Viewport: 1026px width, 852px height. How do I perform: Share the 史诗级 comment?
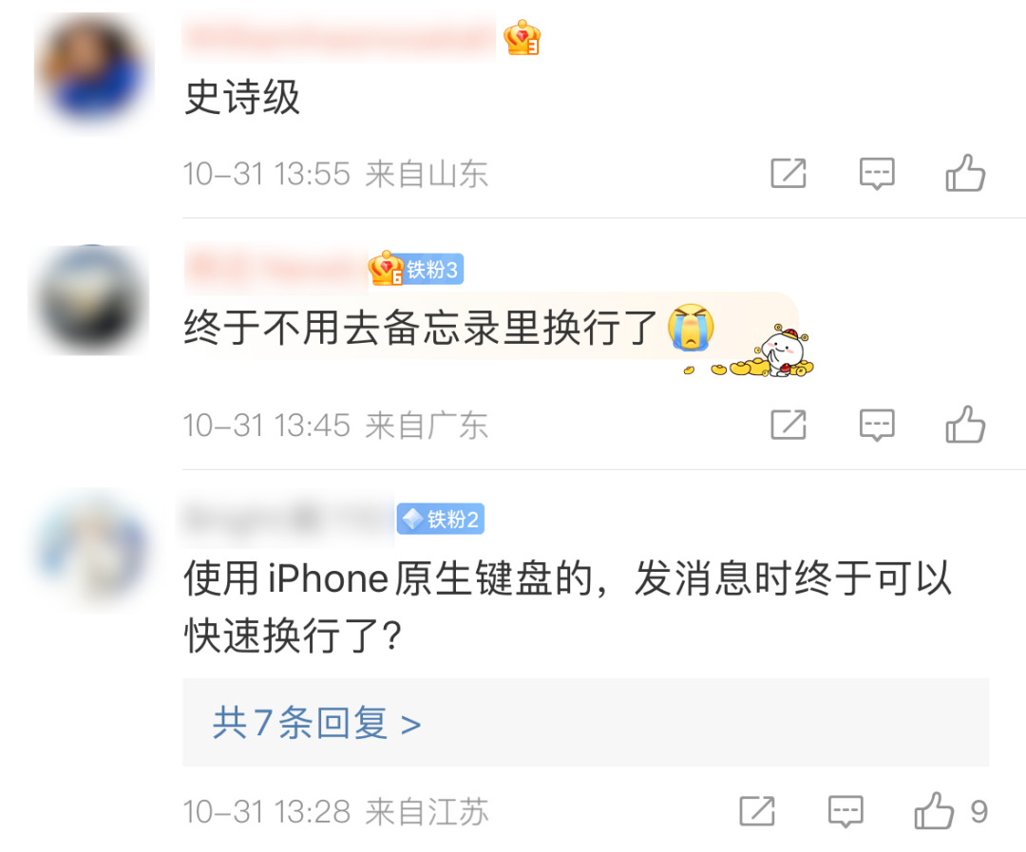(788, 174)
